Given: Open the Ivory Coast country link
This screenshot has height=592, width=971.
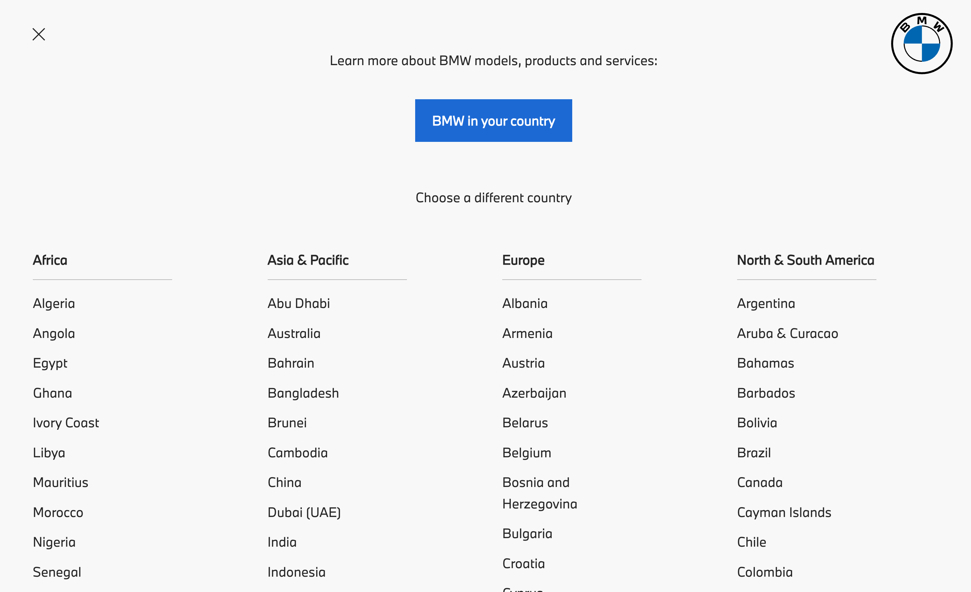Looking at the screenshot, I should 66,423.
